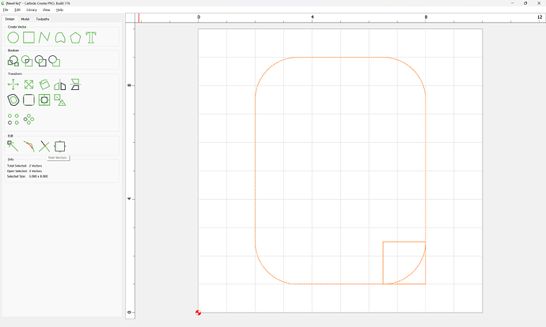The image size is (546, 327).
Task: Click the 'Create Vector' group label
Action: (17, 27)
